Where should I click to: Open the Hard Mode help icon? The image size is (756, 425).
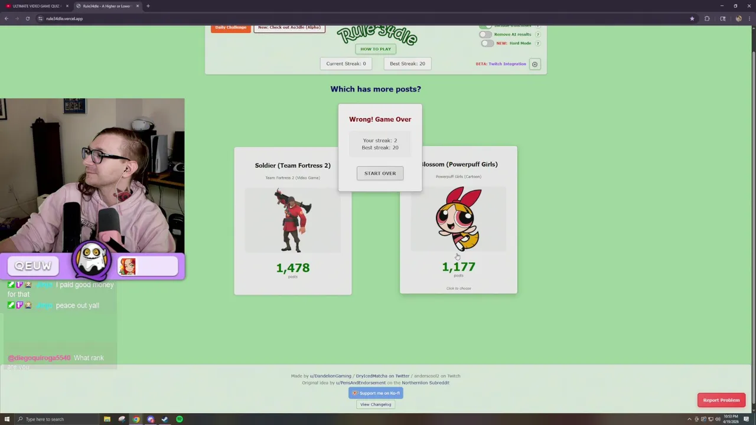[x=537, y=43]
